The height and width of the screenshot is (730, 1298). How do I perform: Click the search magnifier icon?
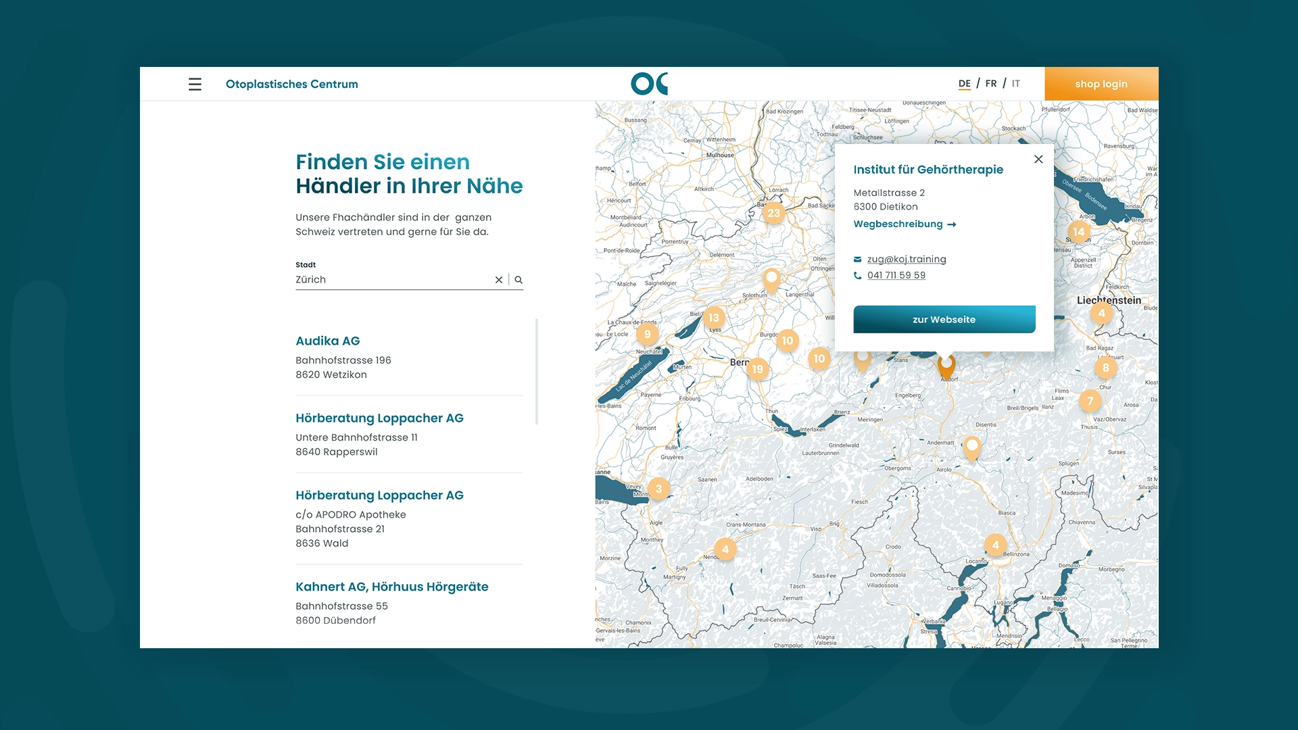click(519, 280)
